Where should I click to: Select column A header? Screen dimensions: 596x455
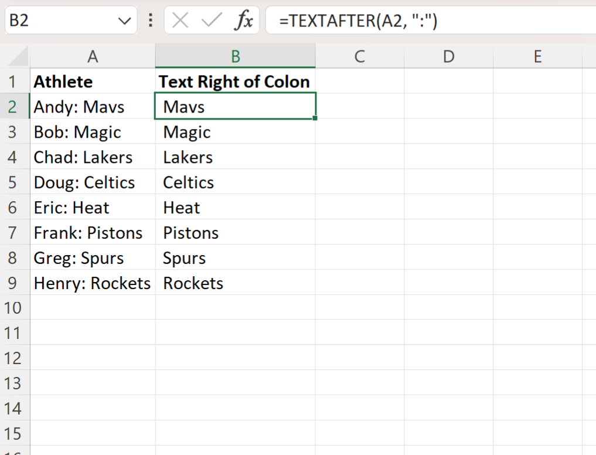tap(92, 56)
